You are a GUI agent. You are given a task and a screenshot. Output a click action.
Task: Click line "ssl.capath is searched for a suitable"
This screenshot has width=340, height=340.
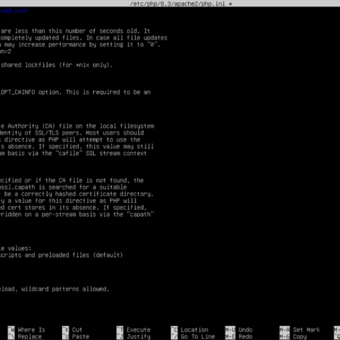63,187
